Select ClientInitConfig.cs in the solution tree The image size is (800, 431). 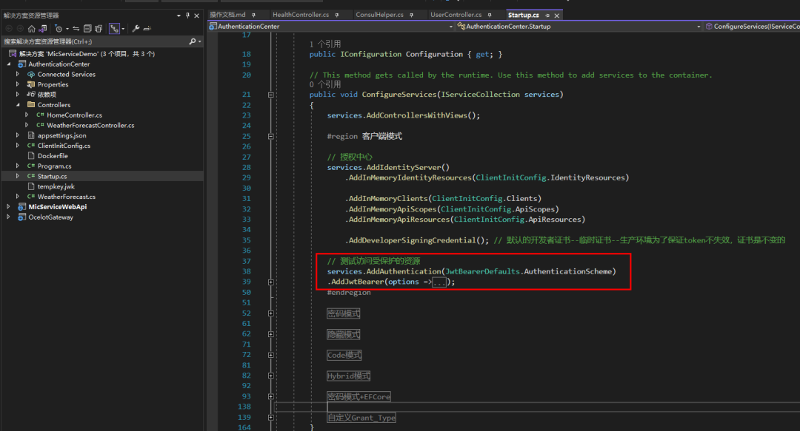point(64,146)
